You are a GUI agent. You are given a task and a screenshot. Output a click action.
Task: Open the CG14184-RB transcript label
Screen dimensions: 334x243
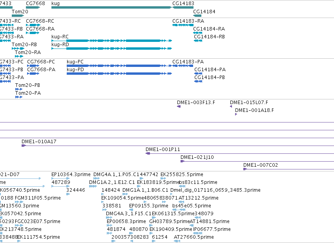210,36
